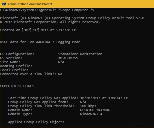Click the 'gpresult /Scope Computer /v' command text
The height and width of the screenshot is (128, 154).
coord(67,10)
